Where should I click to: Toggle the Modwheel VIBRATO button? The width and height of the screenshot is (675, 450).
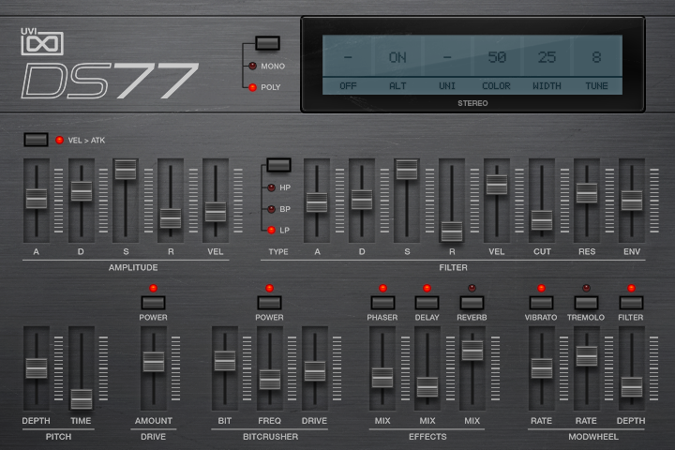[x=542, y=302]
